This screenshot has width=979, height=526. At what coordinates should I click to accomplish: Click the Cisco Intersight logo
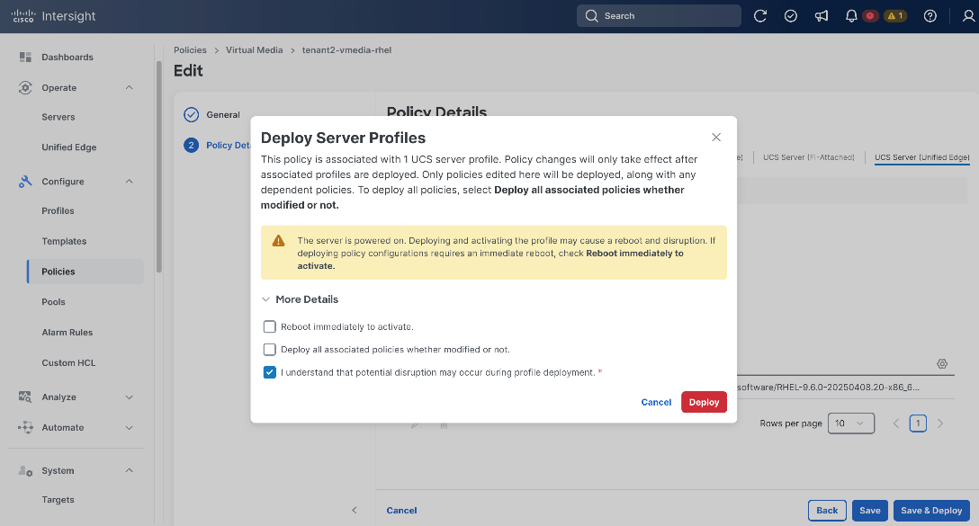coord(53,16)
